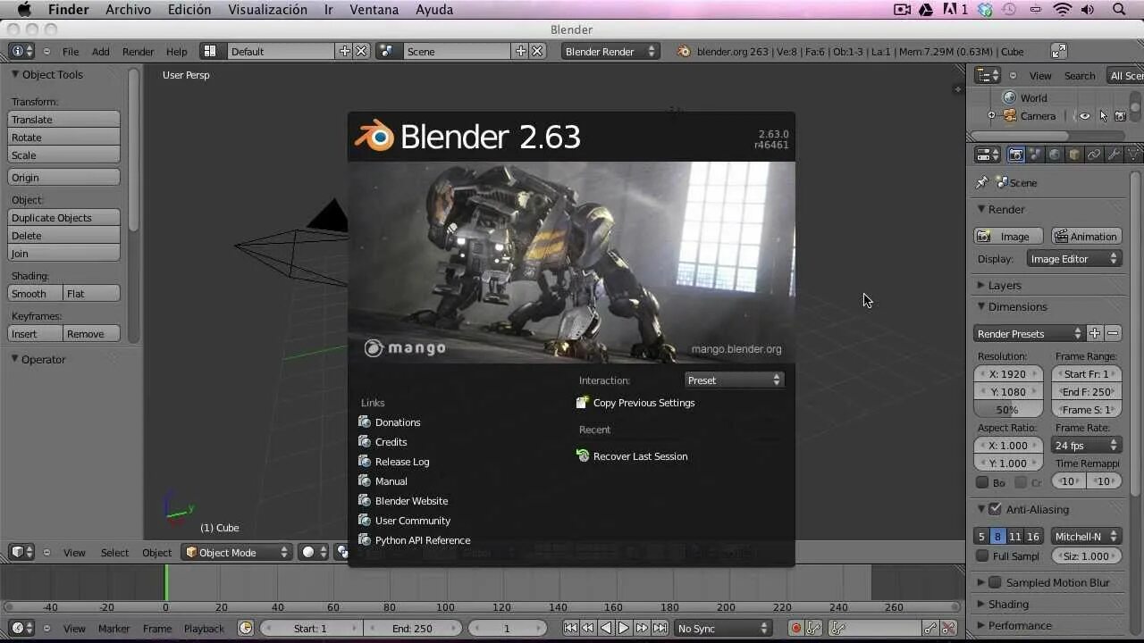Collapse the Dimensions panel
1144x643 pixels.
(981, 306)
